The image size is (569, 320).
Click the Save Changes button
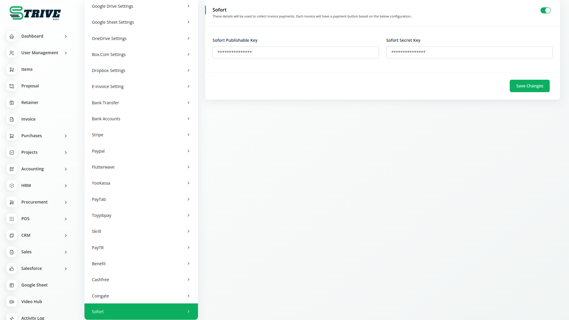tap(529, 86)
